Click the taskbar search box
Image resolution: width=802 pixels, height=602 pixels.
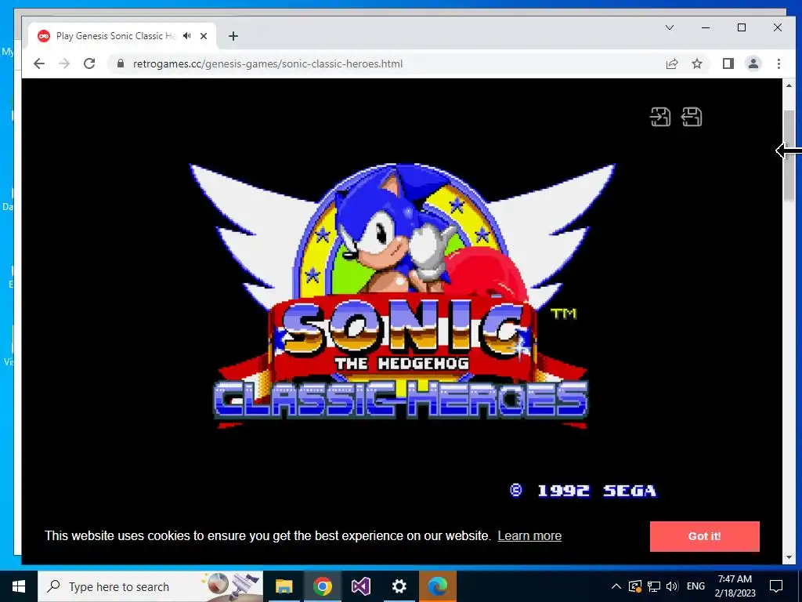pyautogui.click(x=150, y=586)
